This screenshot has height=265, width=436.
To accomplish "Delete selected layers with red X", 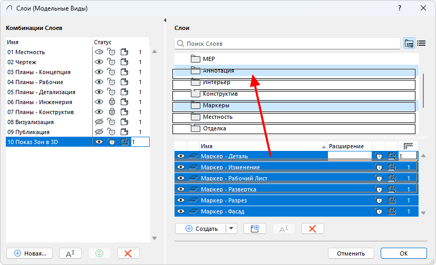I will [313, 229].
